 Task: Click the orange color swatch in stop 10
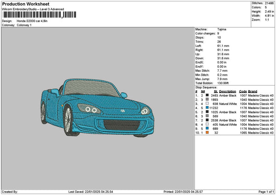pos(206,132)
